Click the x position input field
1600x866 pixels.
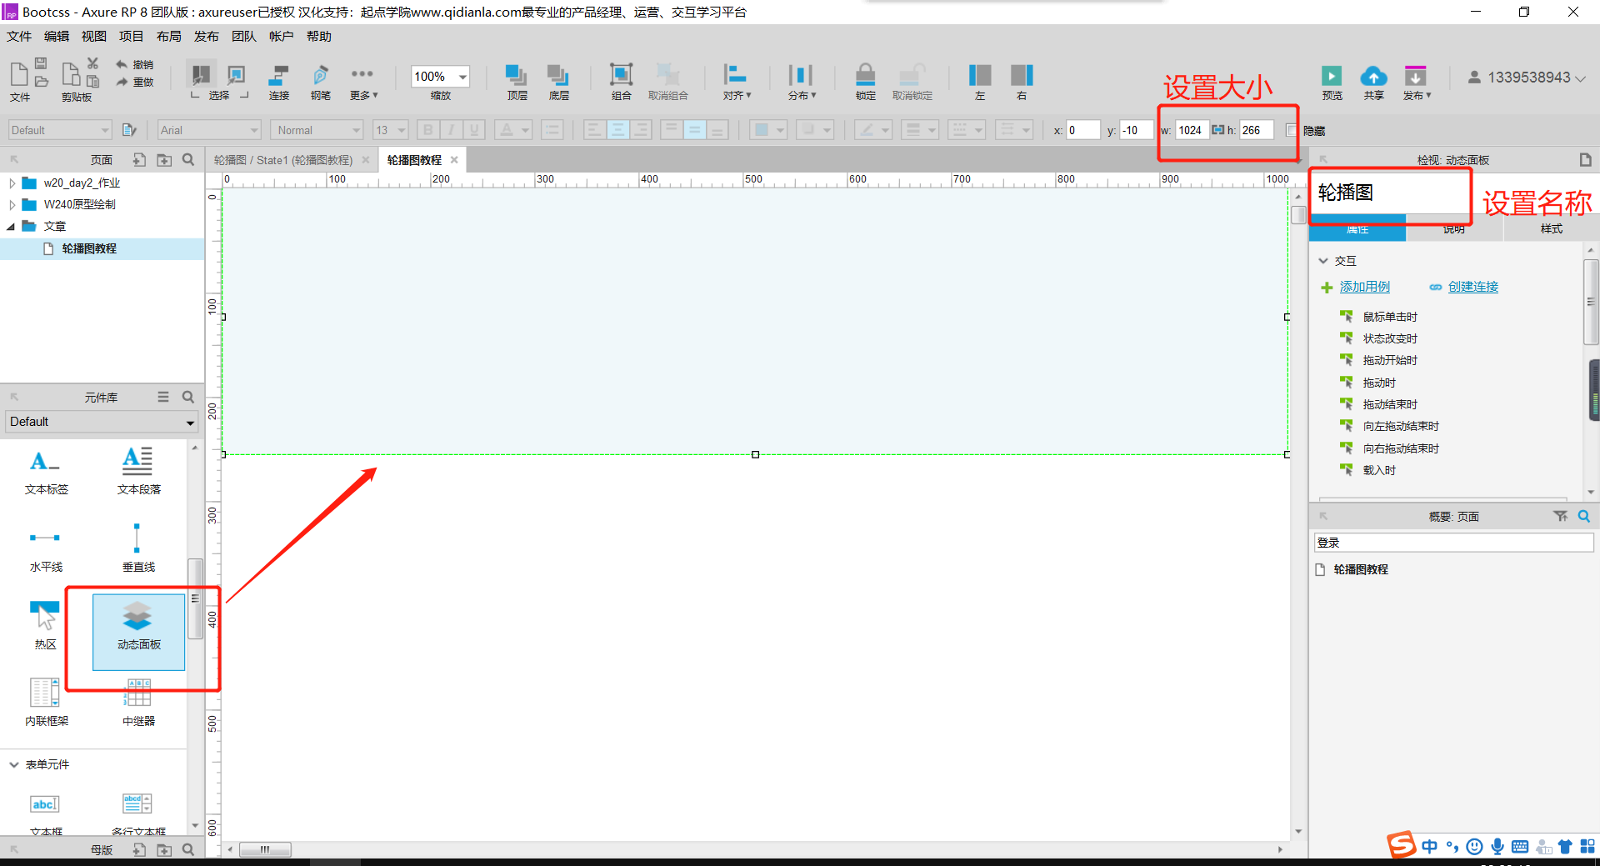[1082, 130]
